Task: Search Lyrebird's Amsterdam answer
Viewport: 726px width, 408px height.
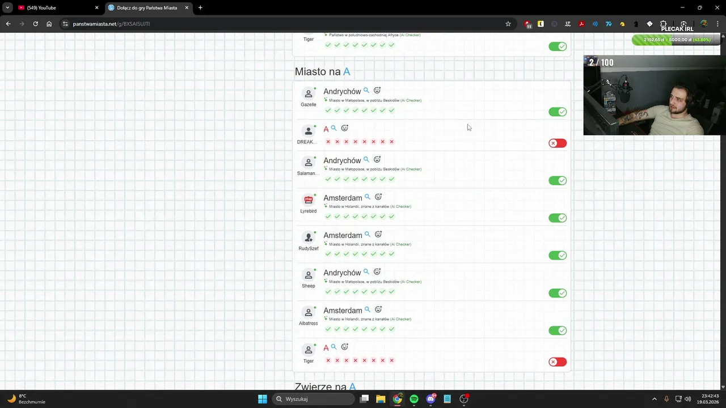Action: 368,197
